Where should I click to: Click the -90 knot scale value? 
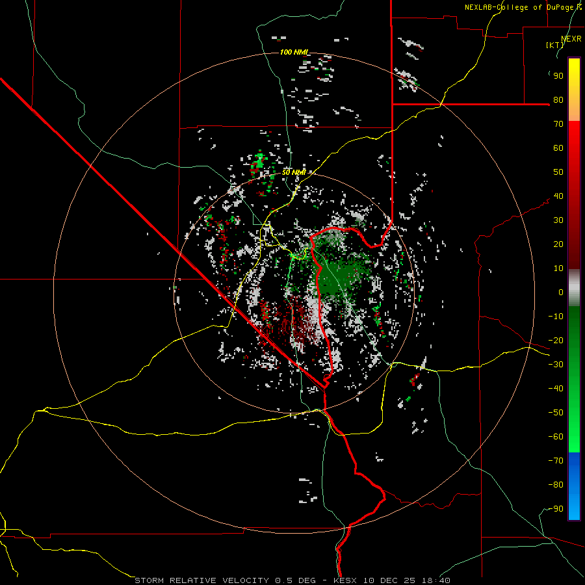[x=556, y=509]
